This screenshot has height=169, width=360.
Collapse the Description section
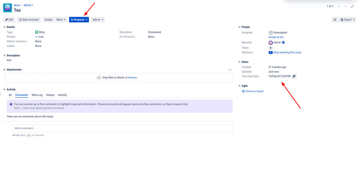tap(4, 55)
